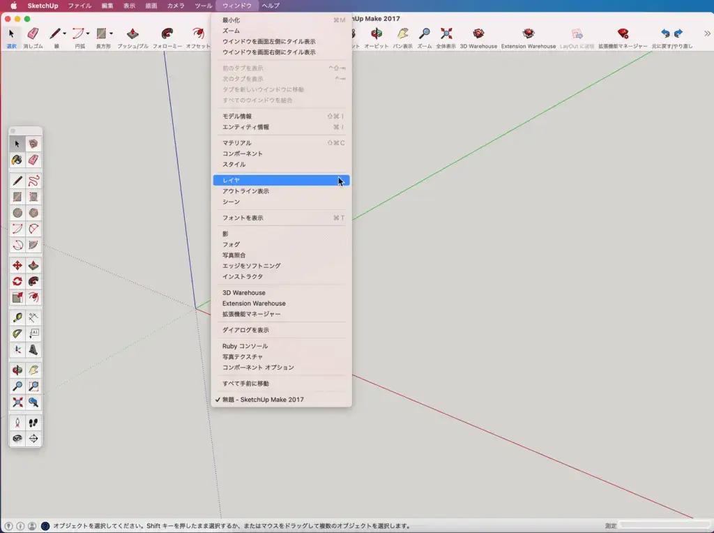Click the blue help icon in status bar

[45, 526]
